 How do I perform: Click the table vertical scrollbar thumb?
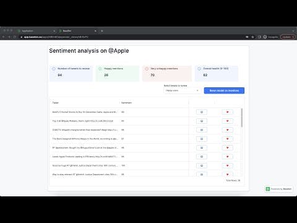(242, 118)
